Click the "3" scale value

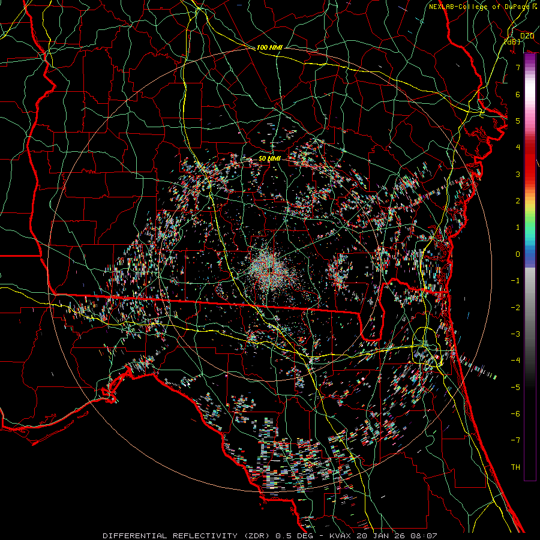[518, 174]
